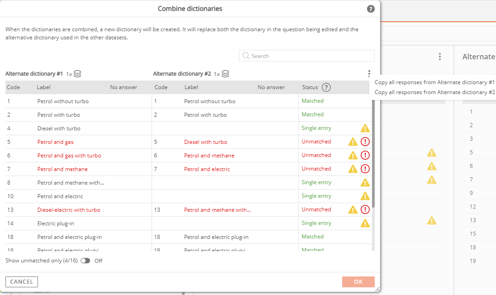Click the dialog resize grip corner

coord(377,289)
